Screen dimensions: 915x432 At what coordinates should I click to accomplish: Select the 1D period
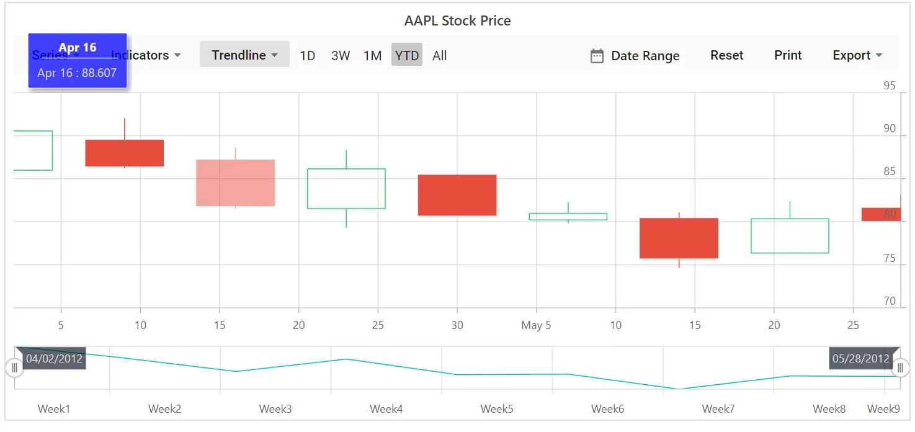point(308,55)
